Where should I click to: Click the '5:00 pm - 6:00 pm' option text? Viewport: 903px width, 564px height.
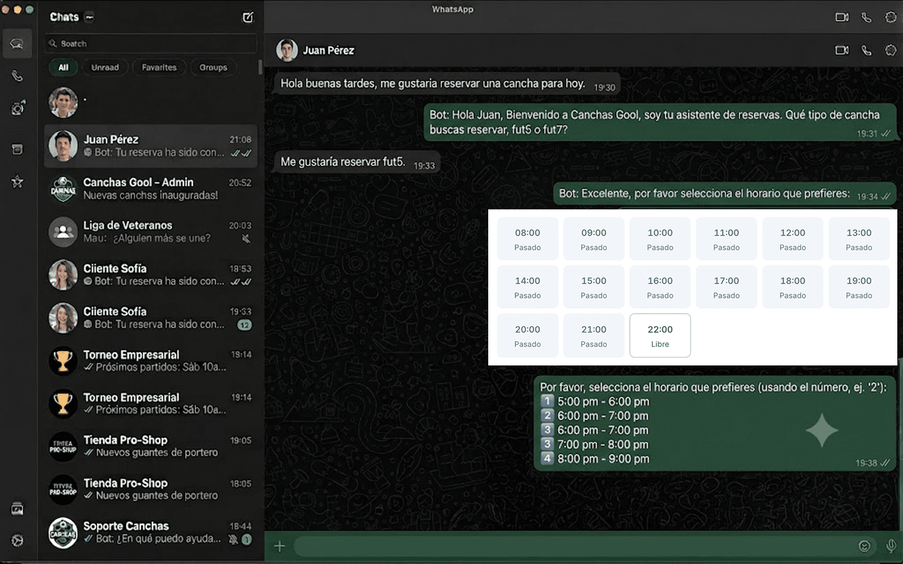click(x=603, y=402)
